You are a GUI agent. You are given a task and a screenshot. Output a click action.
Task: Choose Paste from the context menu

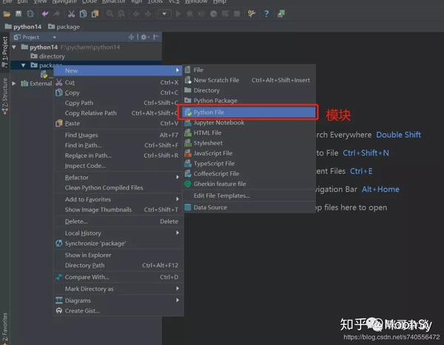pyautogui.click(x=118, y=124)
